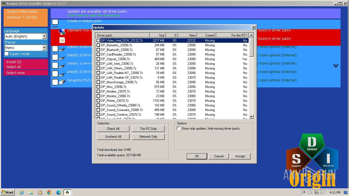Check the DP_Chipset_23090.7z checkbox
This screenshot has height=196, width=349.
pos(98,59)
